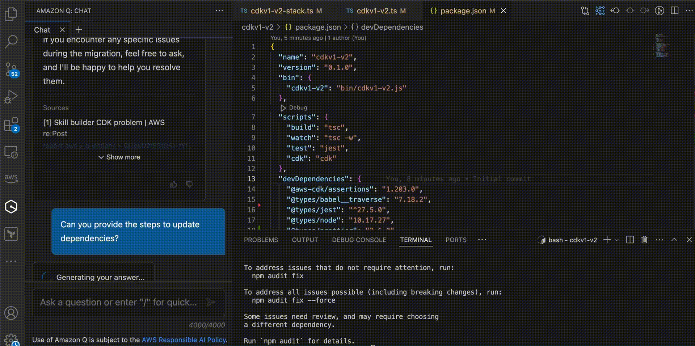Screen dimensions: 695x346
Task: Open the Search view
Action: coord(11,41)
